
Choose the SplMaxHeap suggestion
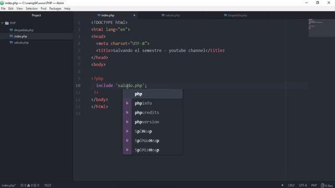click(152, 140)
